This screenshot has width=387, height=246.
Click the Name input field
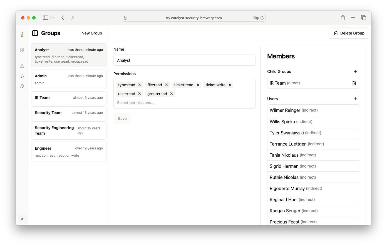(184, 60)
